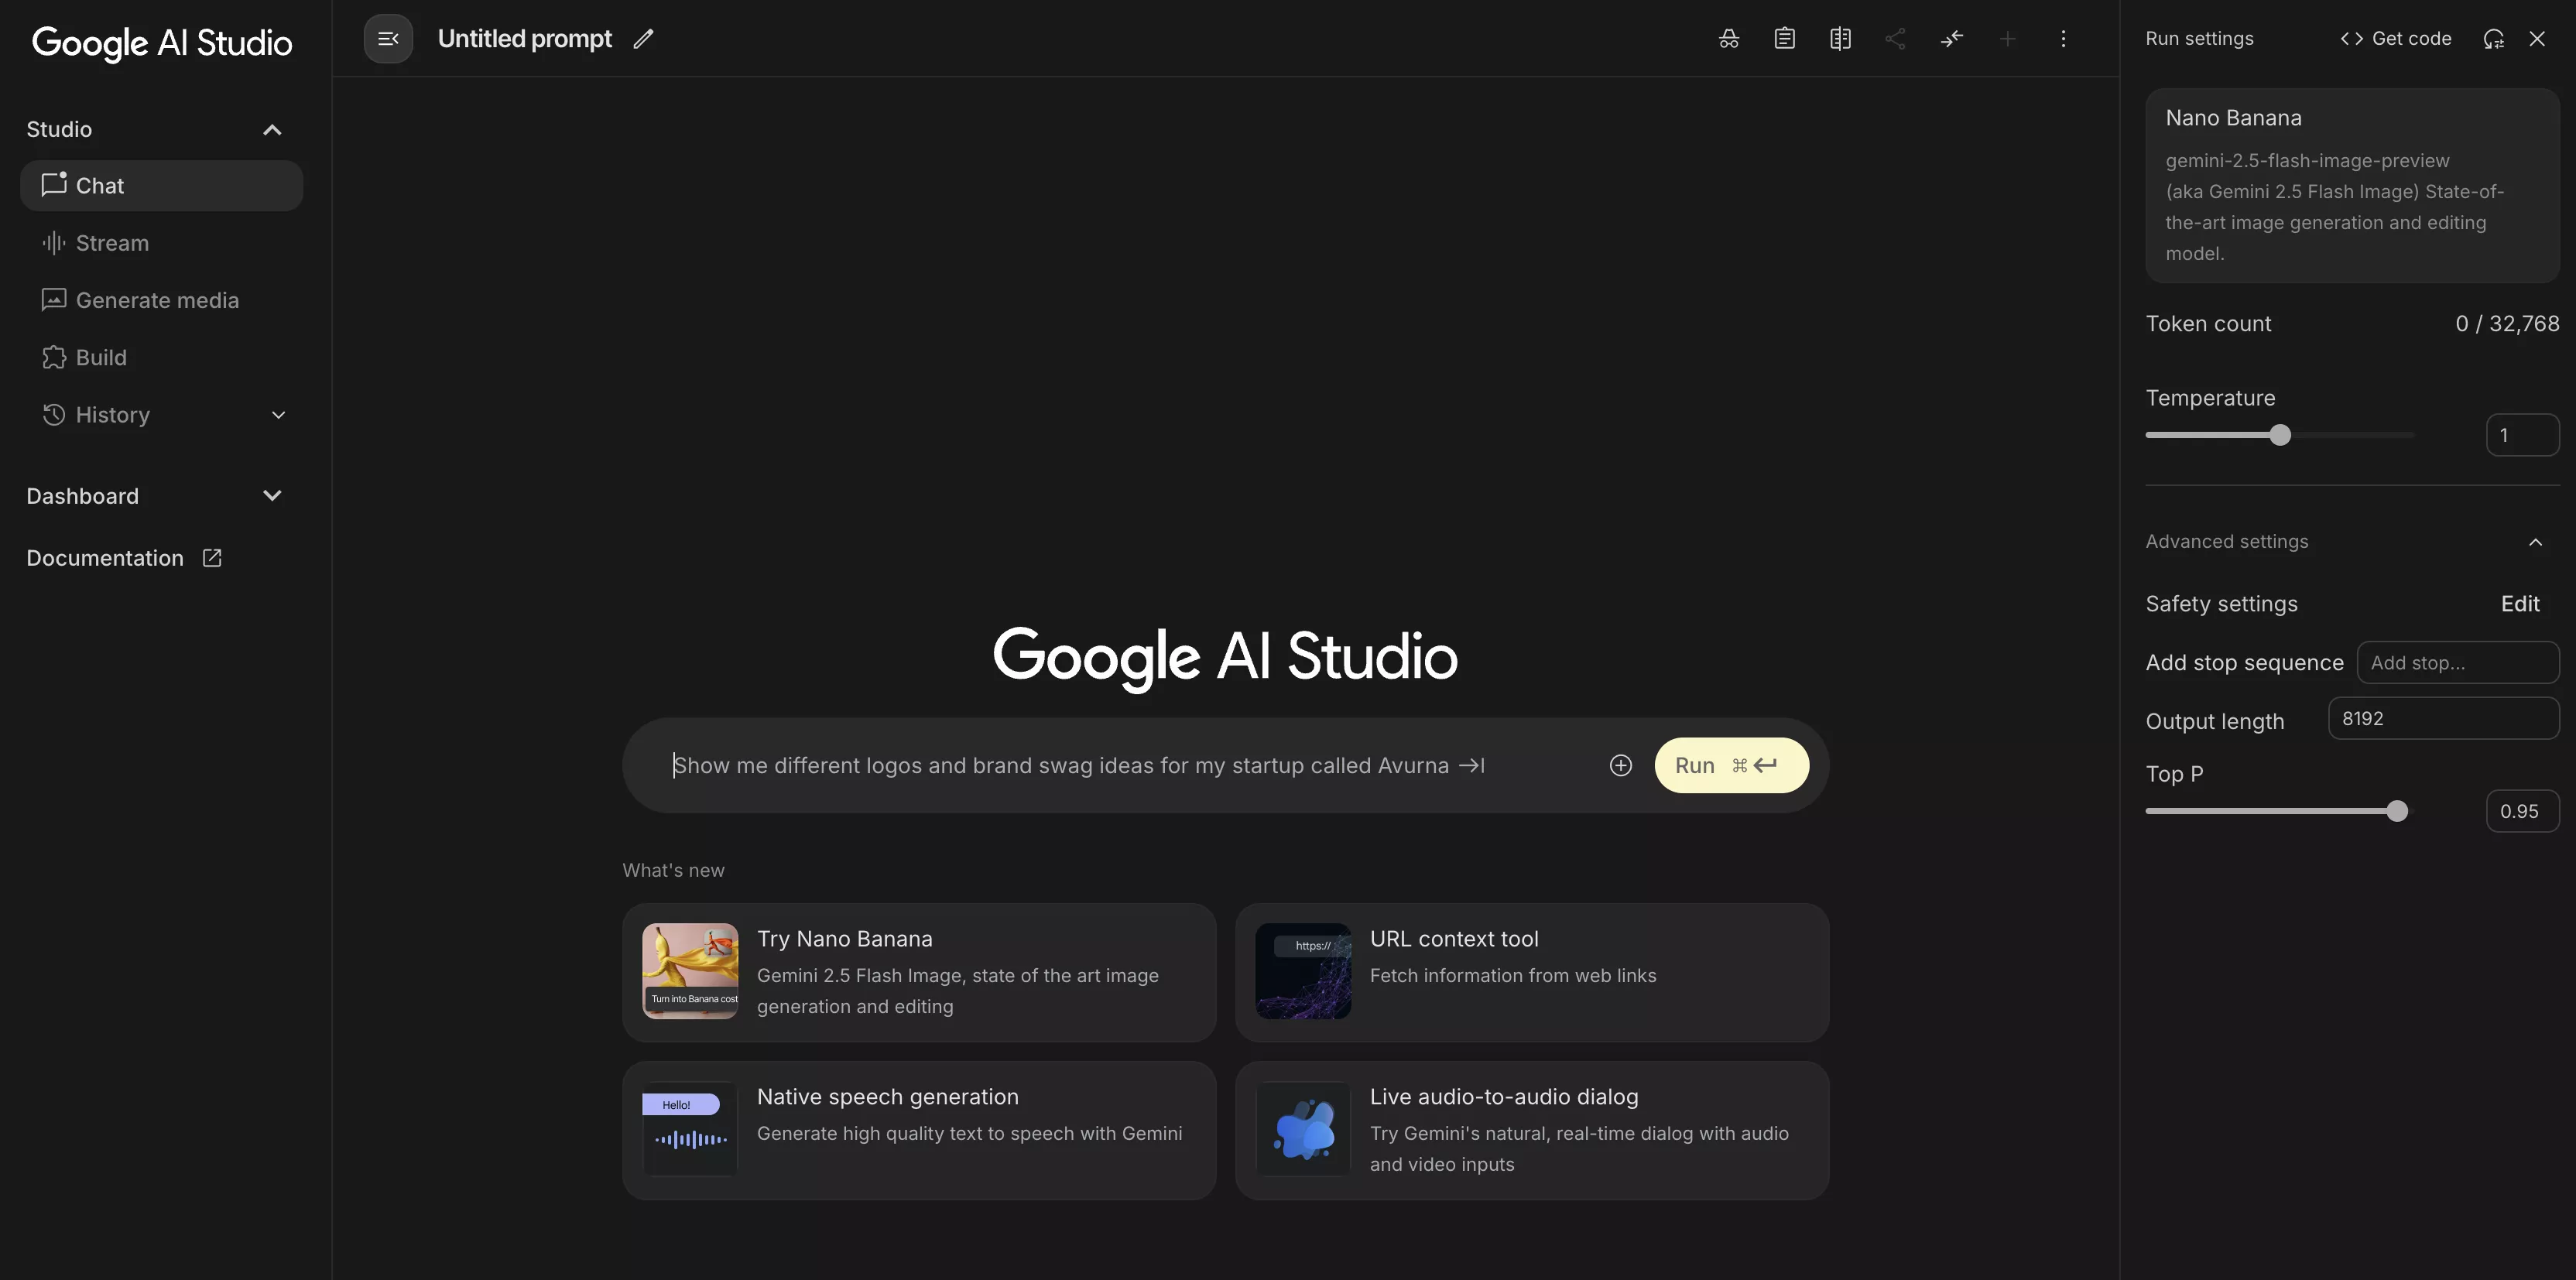This screenshot has height=1280, width=2576.
Task: Open compare mode icon in toolbar
Action: click(1840, 39)
